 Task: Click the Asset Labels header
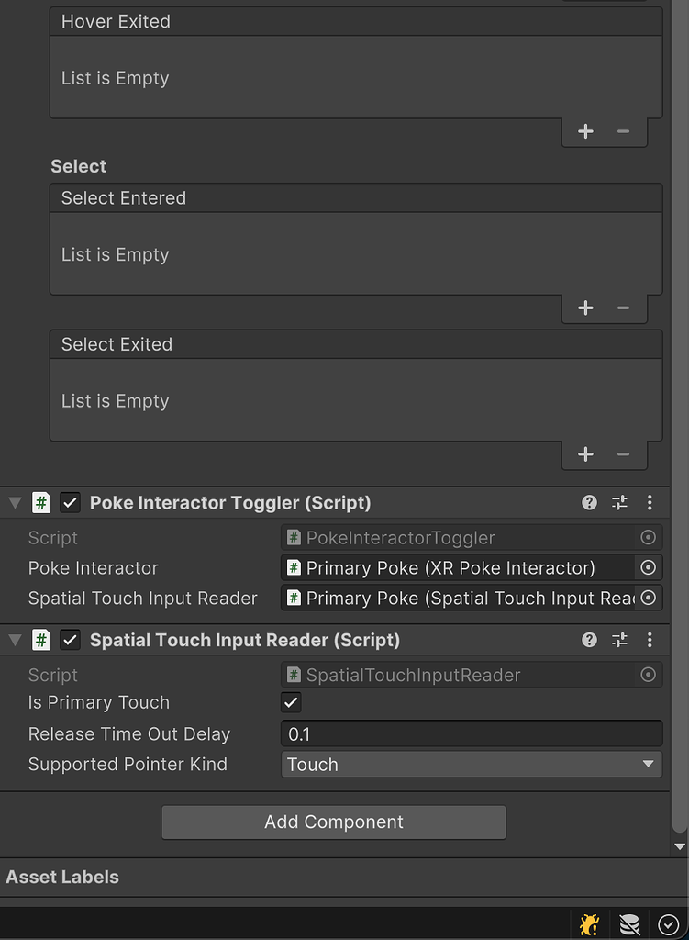pyautogui.click(x=62, y=878)
